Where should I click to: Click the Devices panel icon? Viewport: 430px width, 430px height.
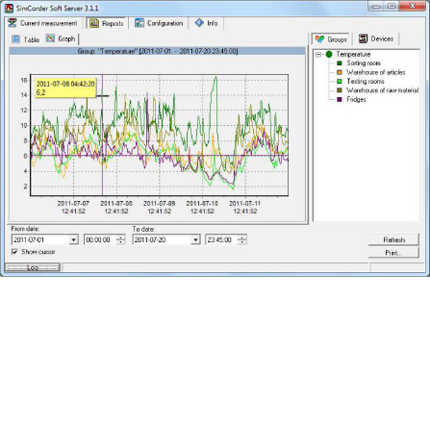pyautogui.click(x=363, y=39)
